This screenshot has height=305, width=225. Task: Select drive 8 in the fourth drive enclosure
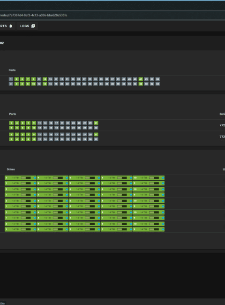(117, 213)
